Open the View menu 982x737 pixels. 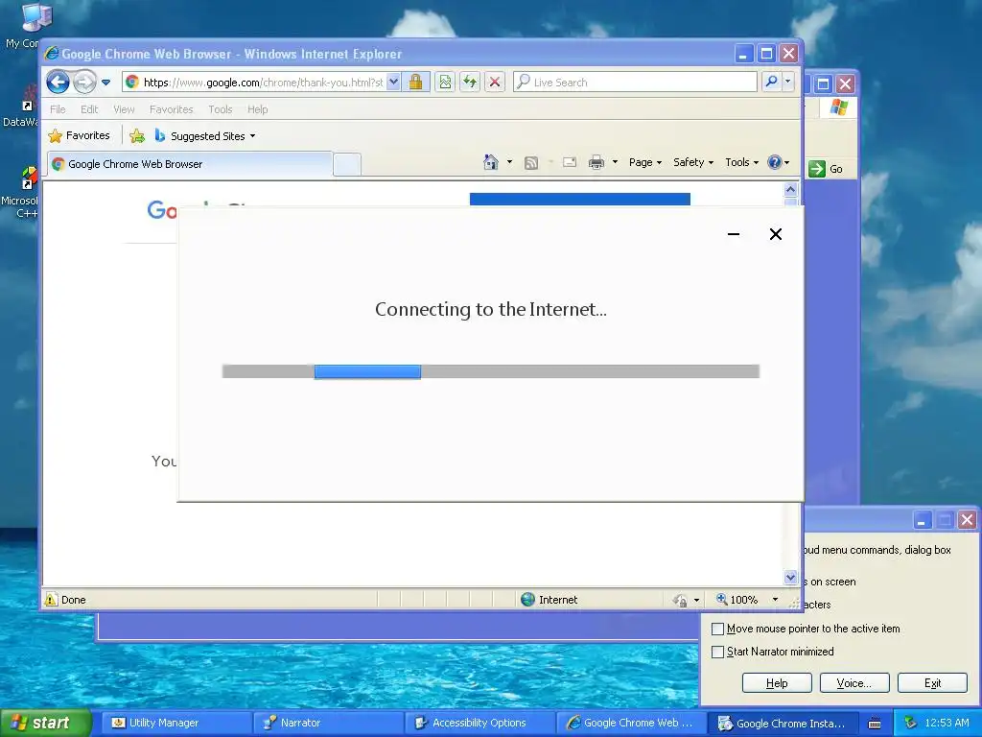(124, 109)
